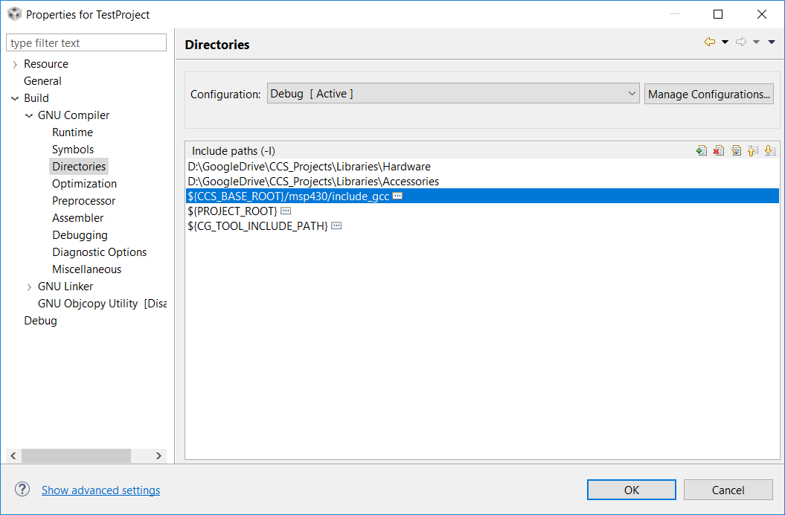Select the Symbols settings page

pyautogui.click(x=72, y=149)
